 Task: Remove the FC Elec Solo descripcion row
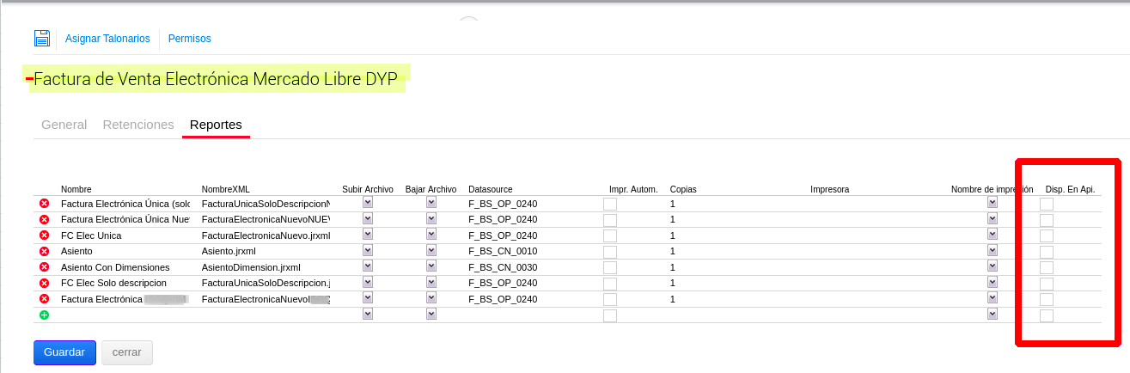44,283
